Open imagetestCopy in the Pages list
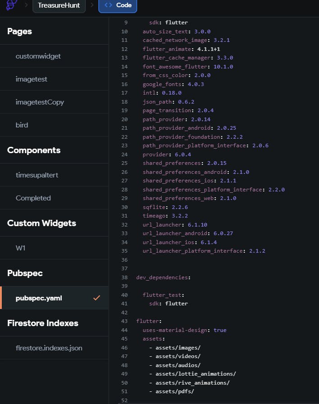The image size is (319, 404). 40,102
